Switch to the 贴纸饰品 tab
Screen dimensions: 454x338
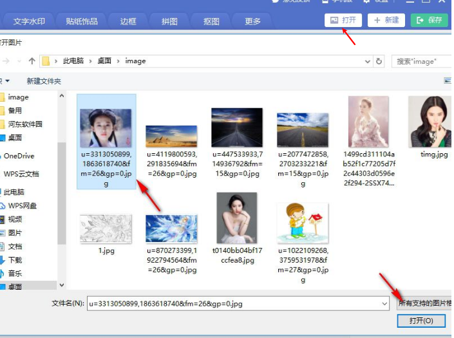tap(82, 21)
